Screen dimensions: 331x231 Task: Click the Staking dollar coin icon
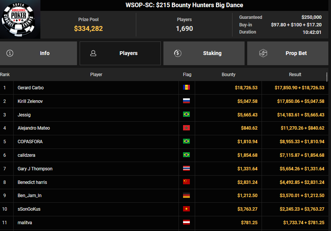(178, 53)
